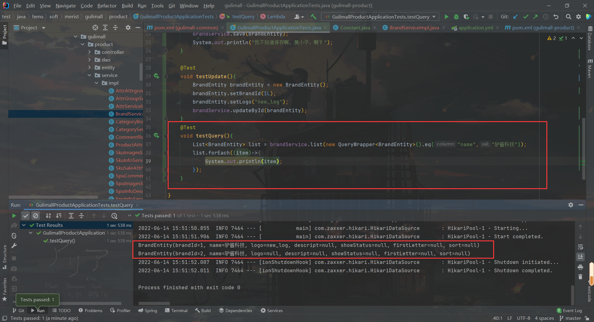Switch to the Constant.java editor tab
Screen dimensions: 594x322
click(x=355, y=28)
